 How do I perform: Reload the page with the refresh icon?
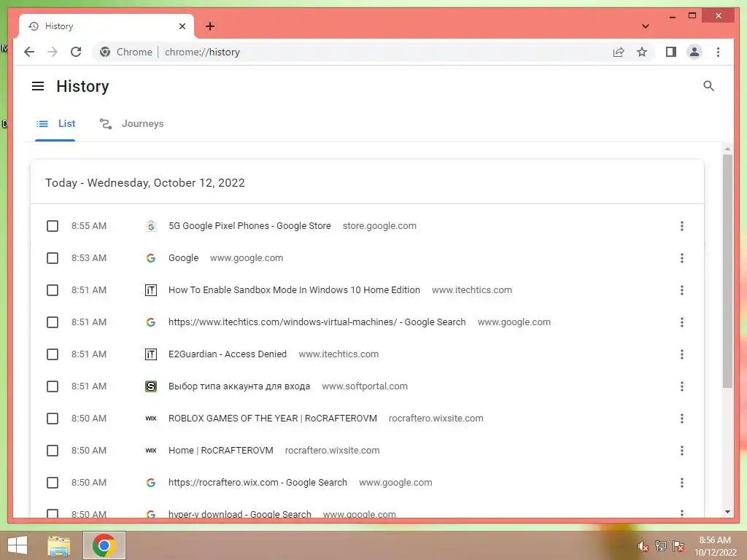point(76,52)
